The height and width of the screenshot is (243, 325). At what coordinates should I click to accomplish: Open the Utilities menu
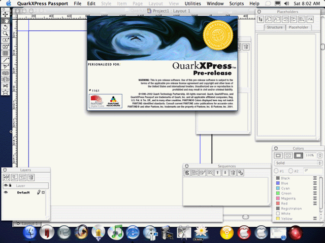[193, 4]
